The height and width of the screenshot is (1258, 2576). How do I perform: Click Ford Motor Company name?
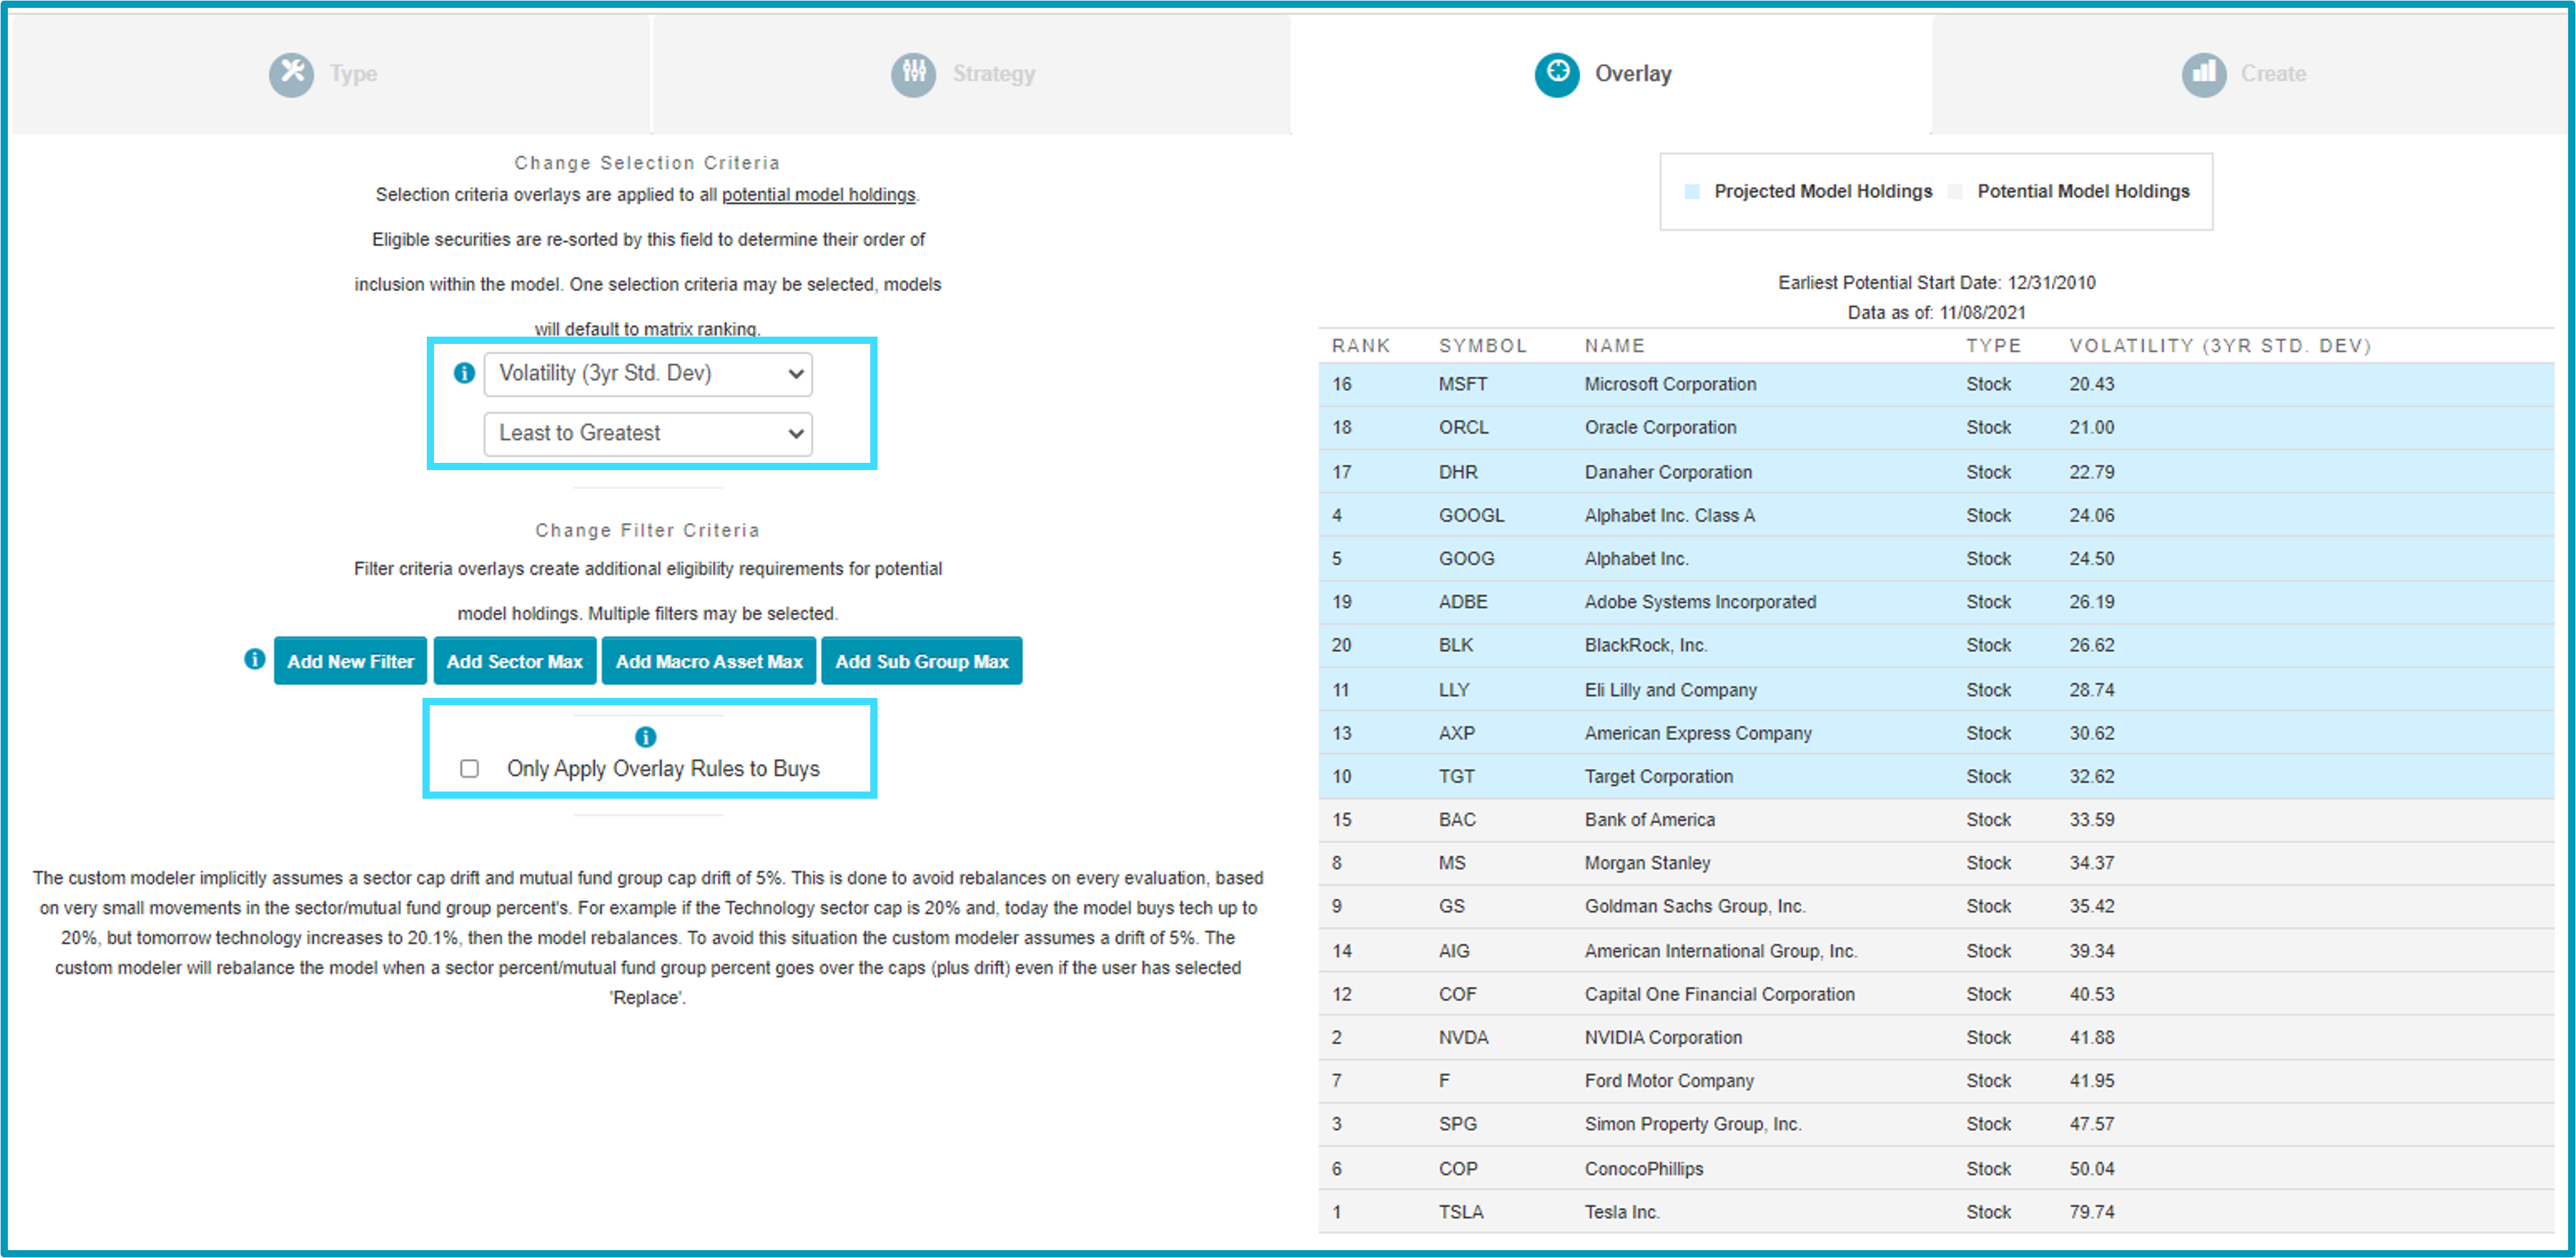tap(1669, 1081)
